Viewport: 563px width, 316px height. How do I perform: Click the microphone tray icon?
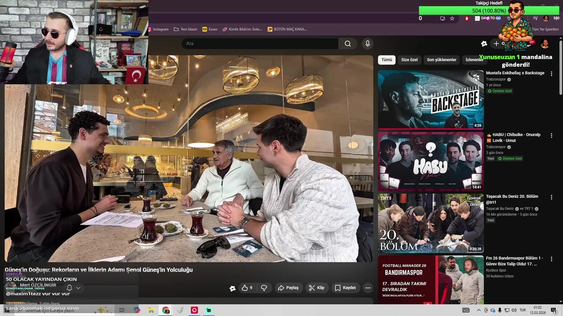coord(500,310)
